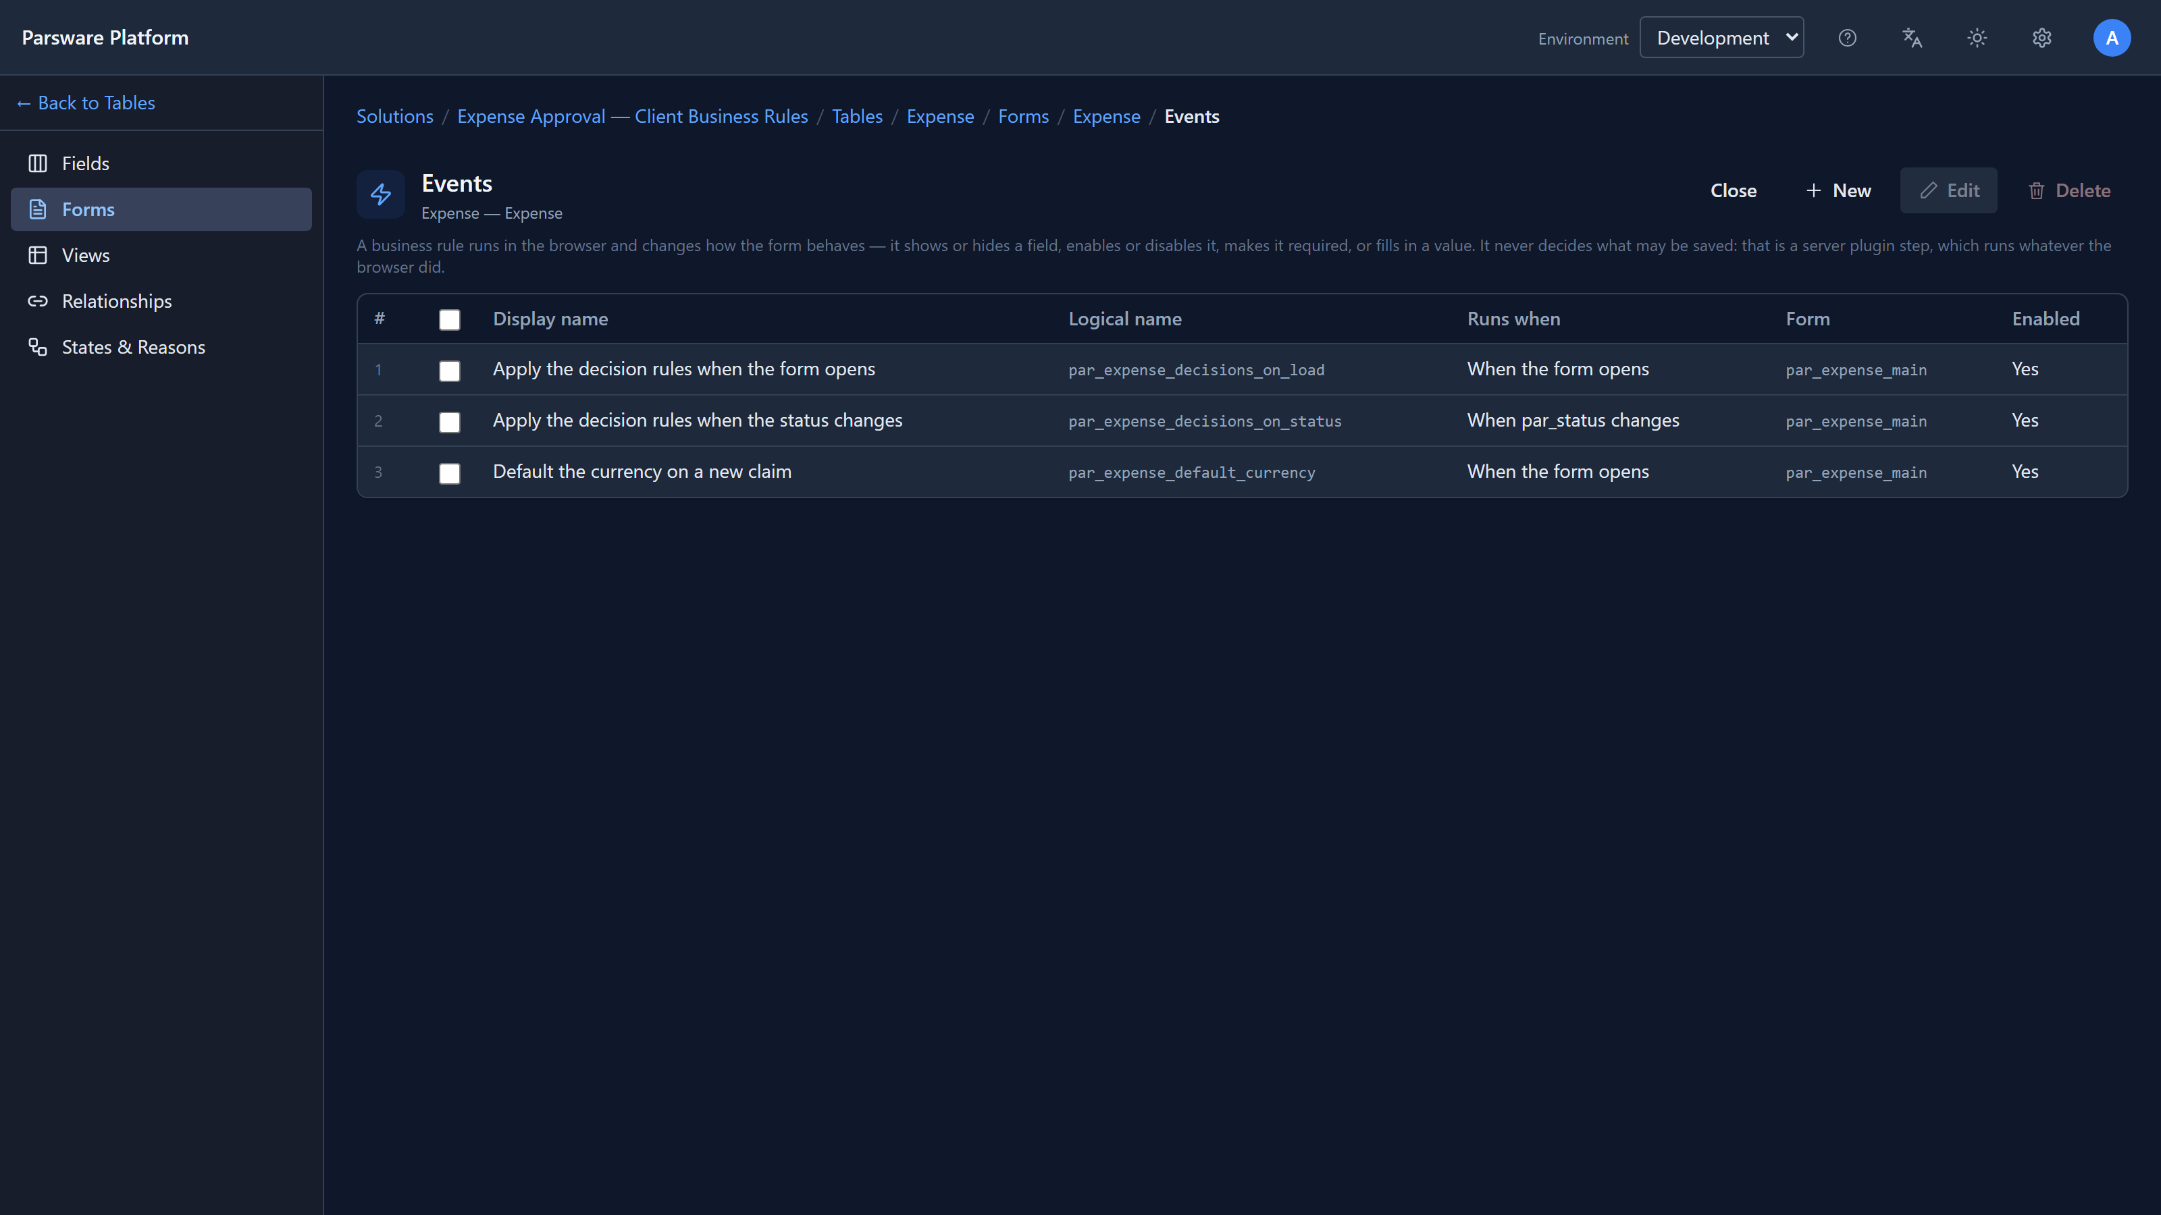This screenshot has width=2161, height=1215.
Task: Click the Events lightning bolt icon
Action: point(381,194)
